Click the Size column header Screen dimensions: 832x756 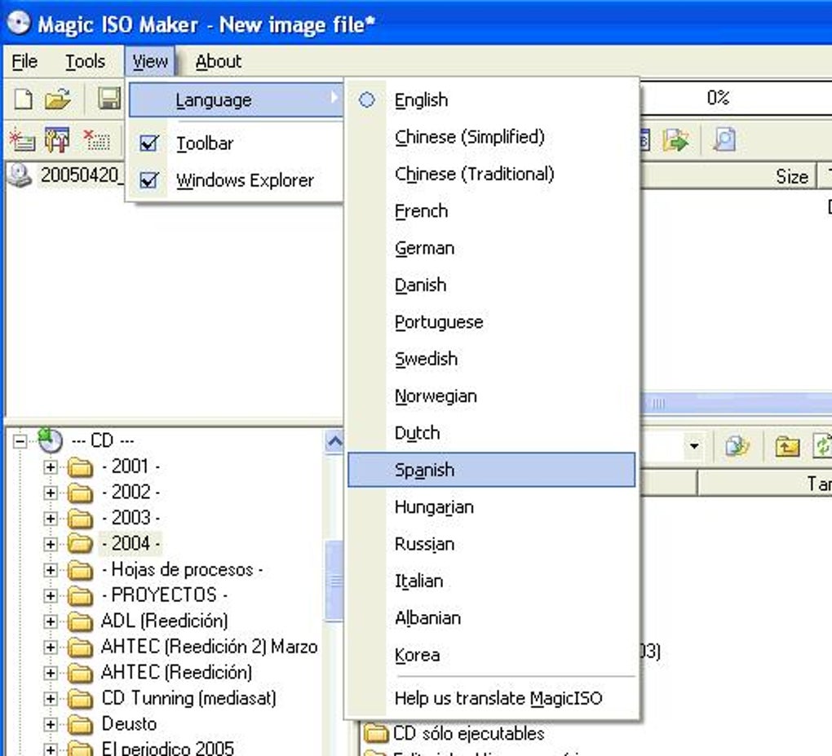coord(728,177)
